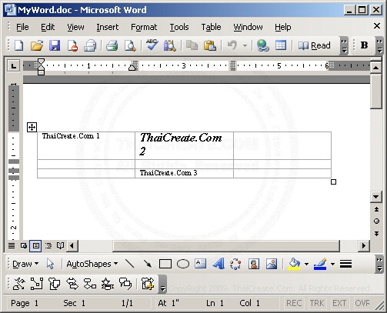Choose Line Style icon
The image size is (387, 313).
345,264
